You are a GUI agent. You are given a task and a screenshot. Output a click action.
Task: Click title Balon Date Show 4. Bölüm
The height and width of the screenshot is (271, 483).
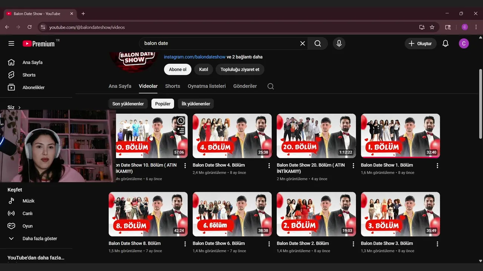(219, 165)
